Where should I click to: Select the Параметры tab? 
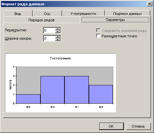point(115,20)
